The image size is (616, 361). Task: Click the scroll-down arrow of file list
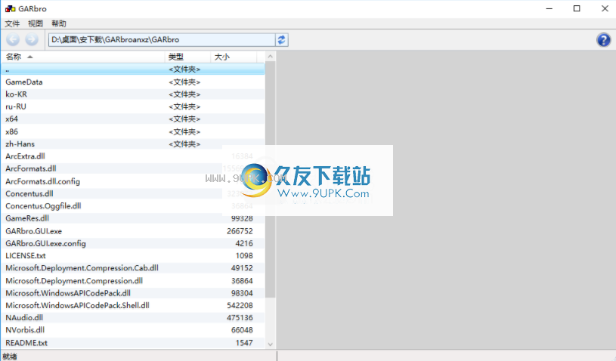coord(271,344)
